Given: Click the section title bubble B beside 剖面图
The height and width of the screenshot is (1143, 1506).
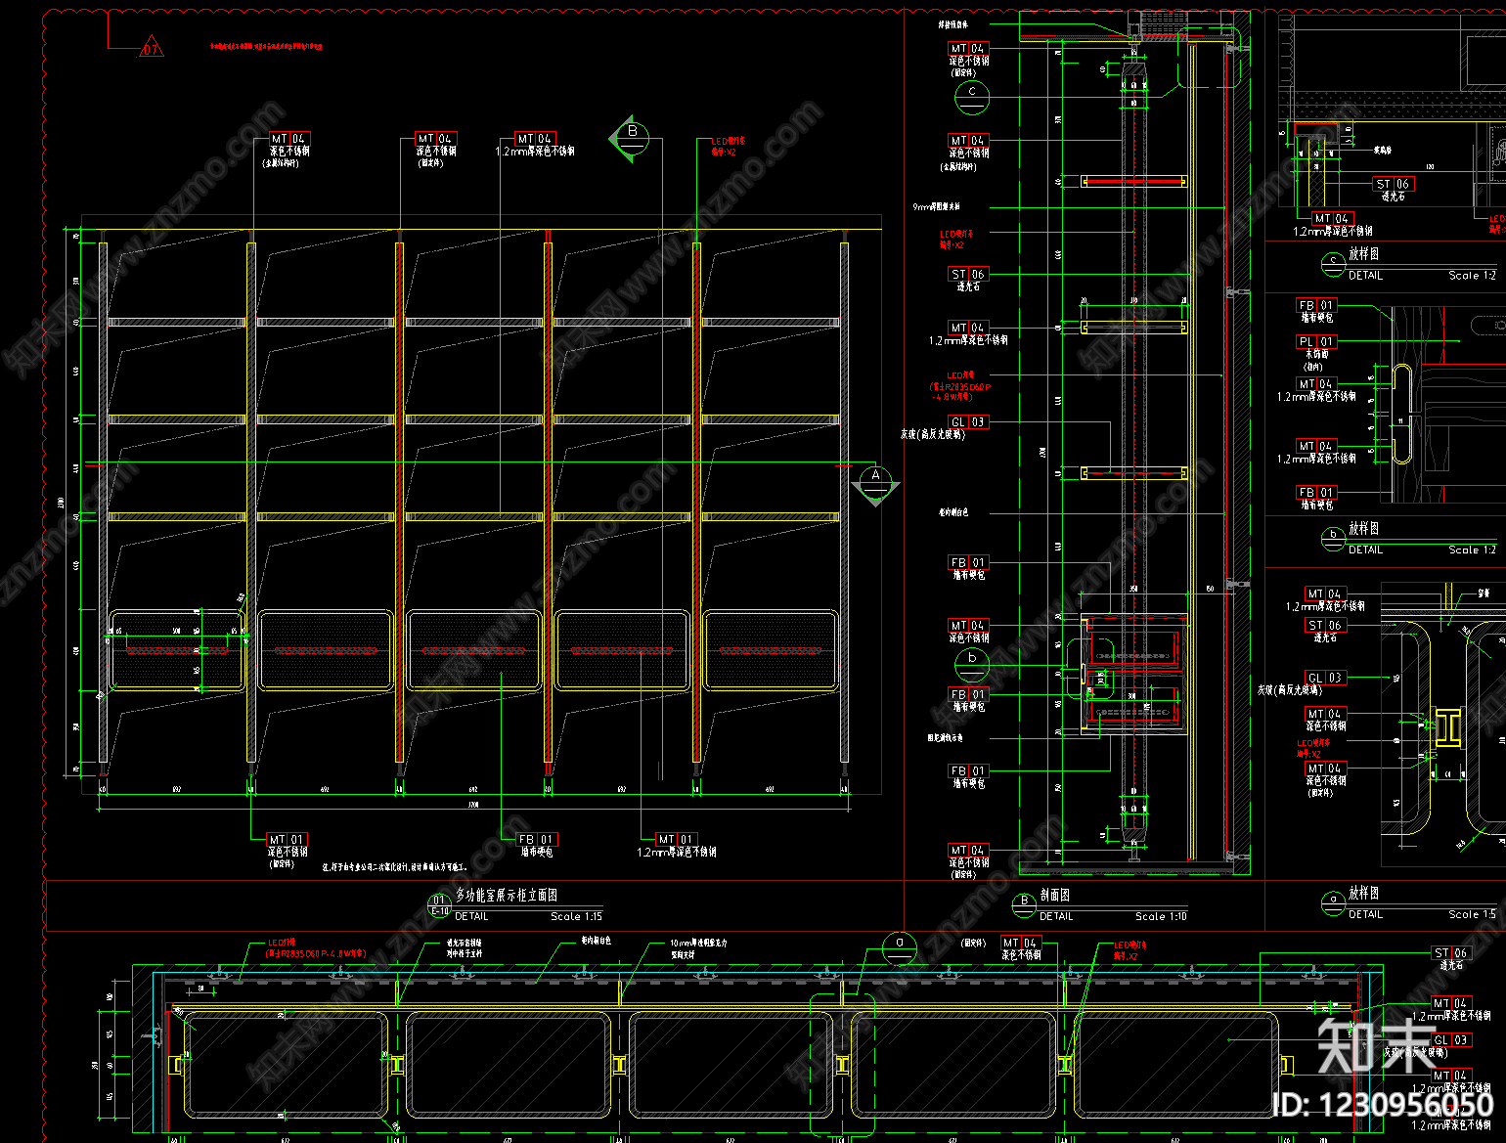Looking at the screenshot, I should click(1024, 905).
